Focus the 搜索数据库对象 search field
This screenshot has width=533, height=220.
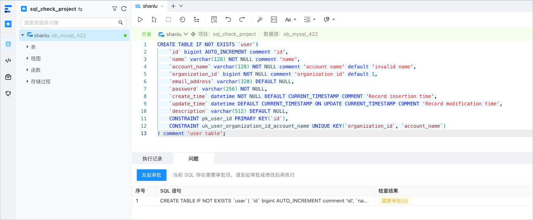tap(73, 23)
